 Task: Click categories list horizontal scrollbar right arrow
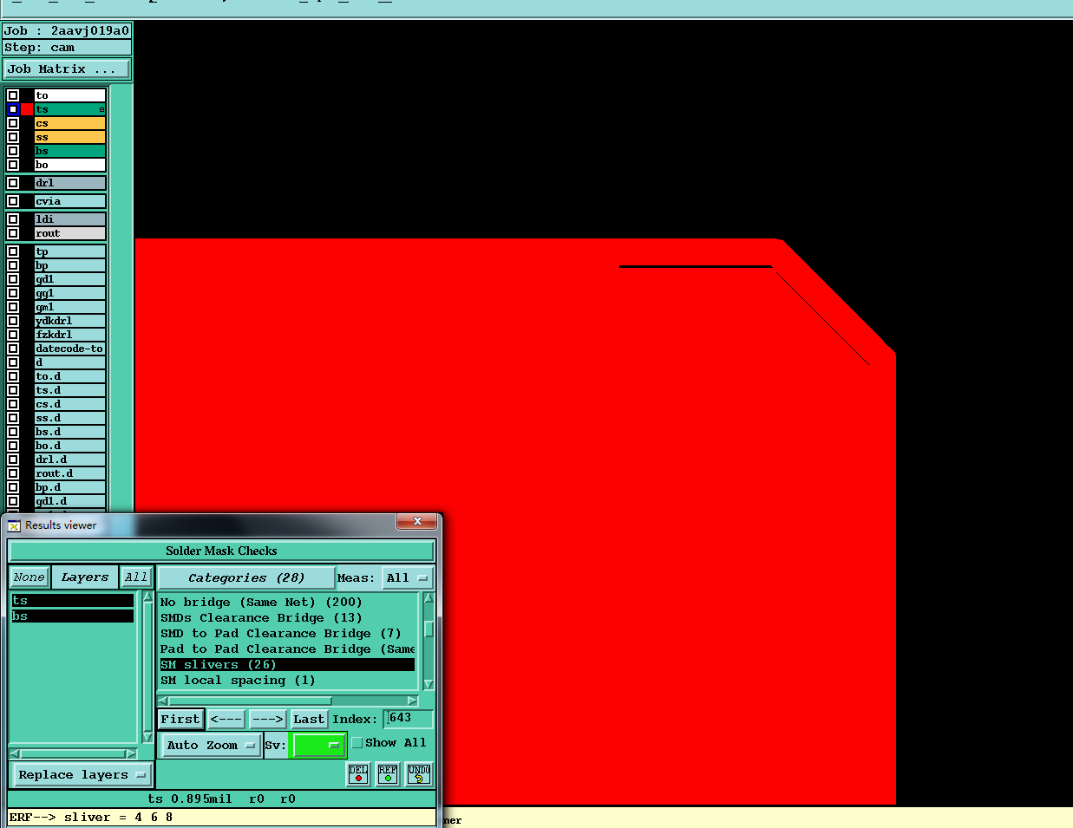point(413,701)
